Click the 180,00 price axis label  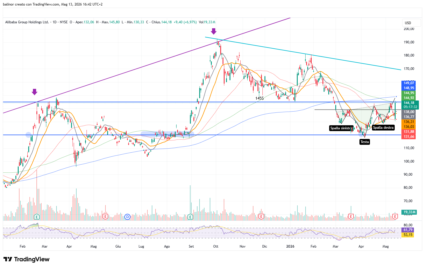tap(409, 55)
